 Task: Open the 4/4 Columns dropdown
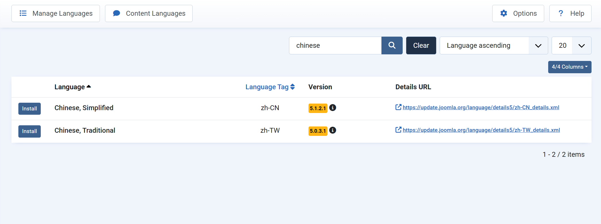click(x=569, y=67)
